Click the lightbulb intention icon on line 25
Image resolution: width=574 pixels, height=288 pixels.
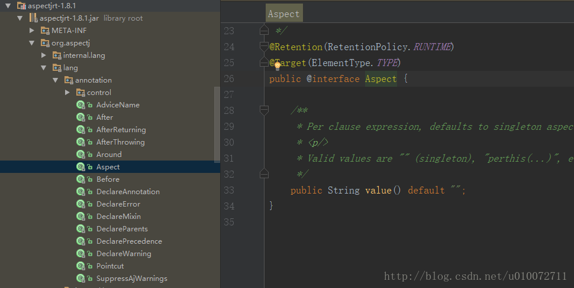click(277, 66)
